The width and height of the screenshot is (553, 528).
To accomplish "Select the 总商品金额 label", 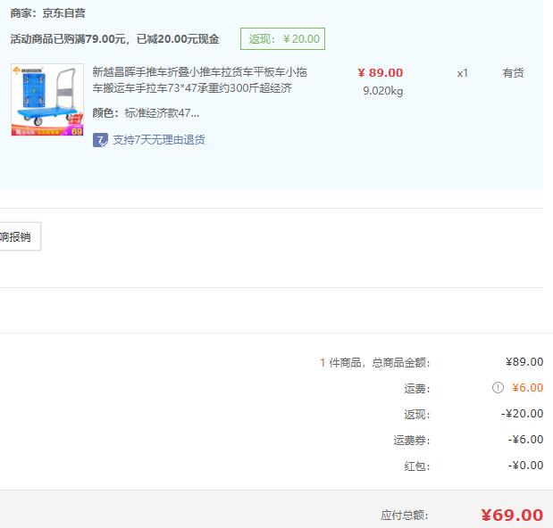I will (x=401, y=363).
